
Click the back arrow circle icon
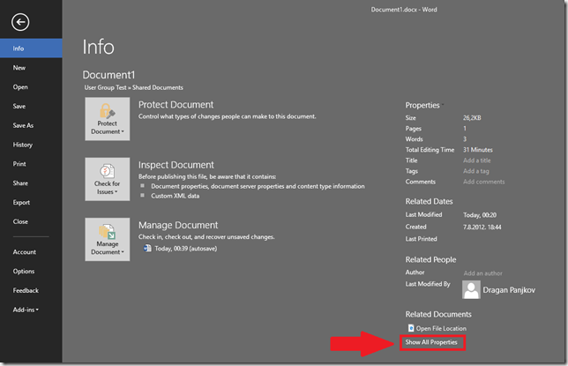tap(20, 22)
